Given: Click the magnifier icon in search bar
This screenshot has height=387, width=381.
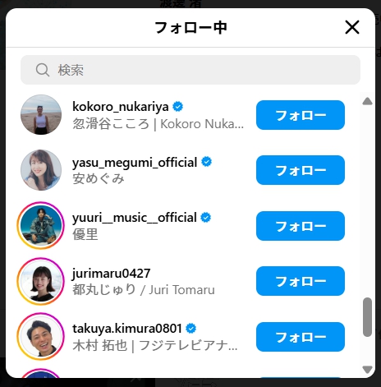Looking at the screenshot, I should tap(43, 70).
